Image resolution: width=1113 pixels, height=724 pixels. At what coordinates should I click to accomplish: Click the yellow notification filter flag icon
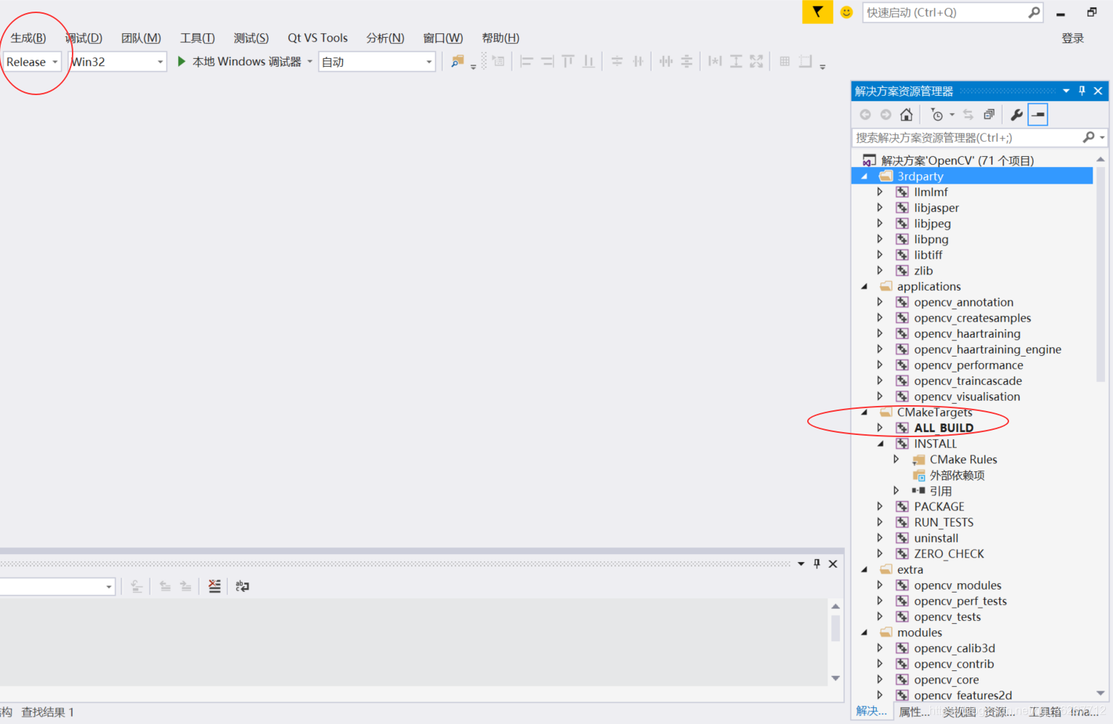pos(817,12)
